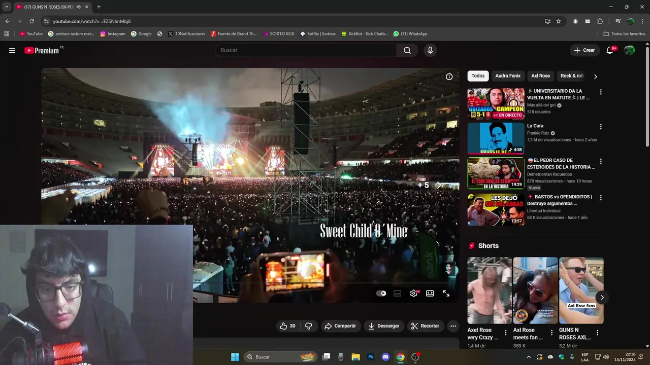Open the WhatsApp bookmark

coord(410,34)
